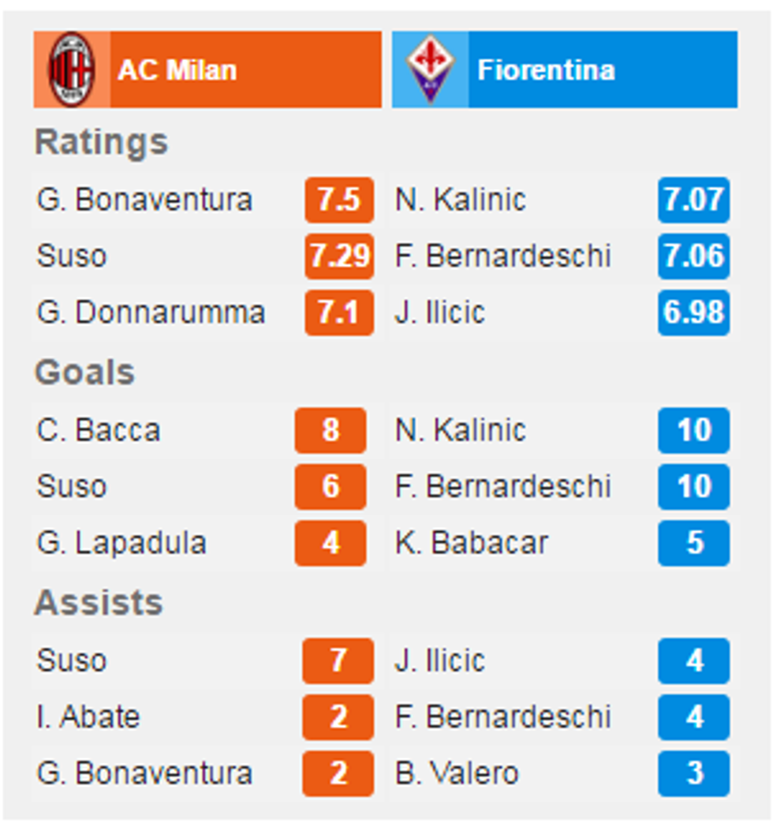This screenshot has height=827, width=773.
Task: Select the blue 7.07 rating badge
Action: pyautogui.click(x=693, y=200)
